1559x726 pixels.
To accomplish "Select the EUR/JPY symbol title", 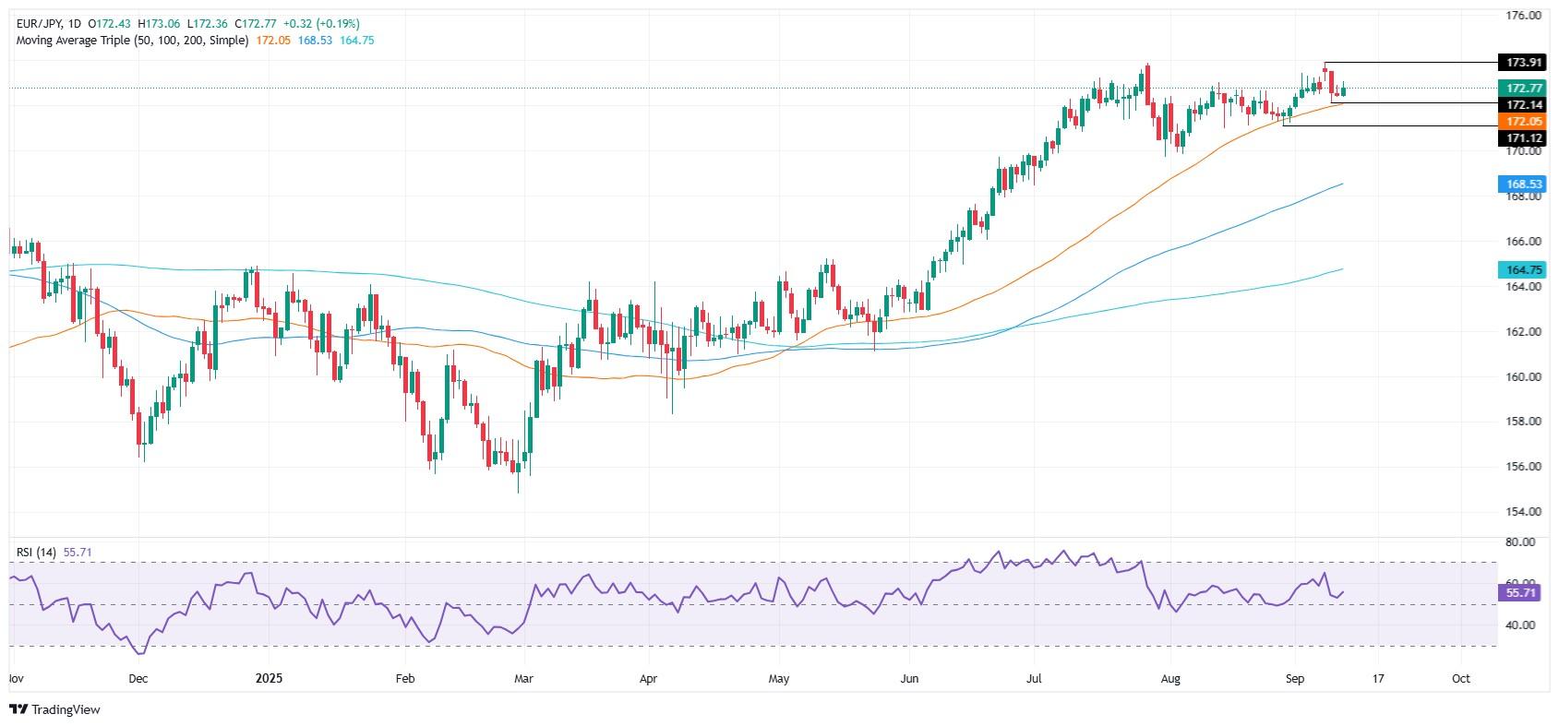I will click(x=42, y=23).
